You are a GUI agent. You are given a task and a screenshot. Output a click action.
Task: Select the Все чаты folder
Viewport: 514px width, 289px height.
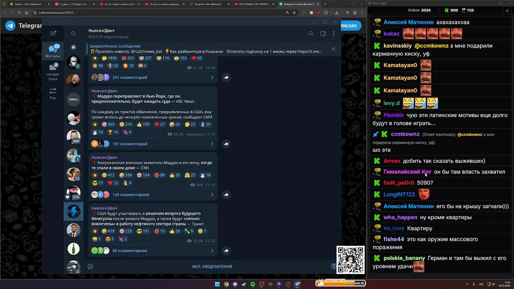[x=53, y=51]
